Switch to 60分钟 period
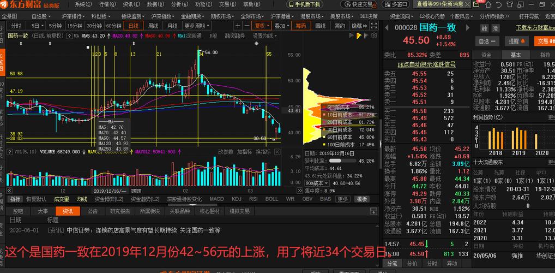 click(113, 26)
